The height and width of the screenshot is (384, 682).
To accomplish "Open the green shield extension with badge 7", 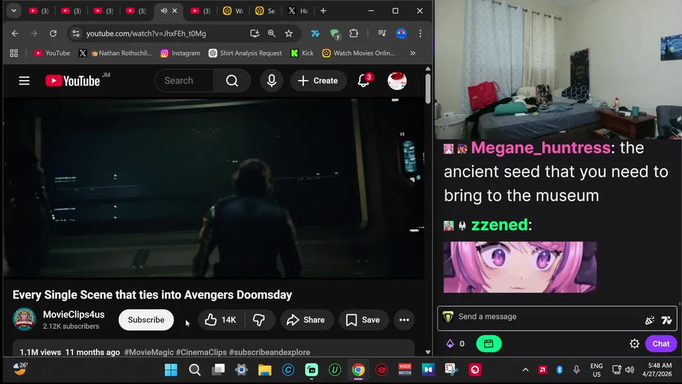I will (x=335, y=34).
